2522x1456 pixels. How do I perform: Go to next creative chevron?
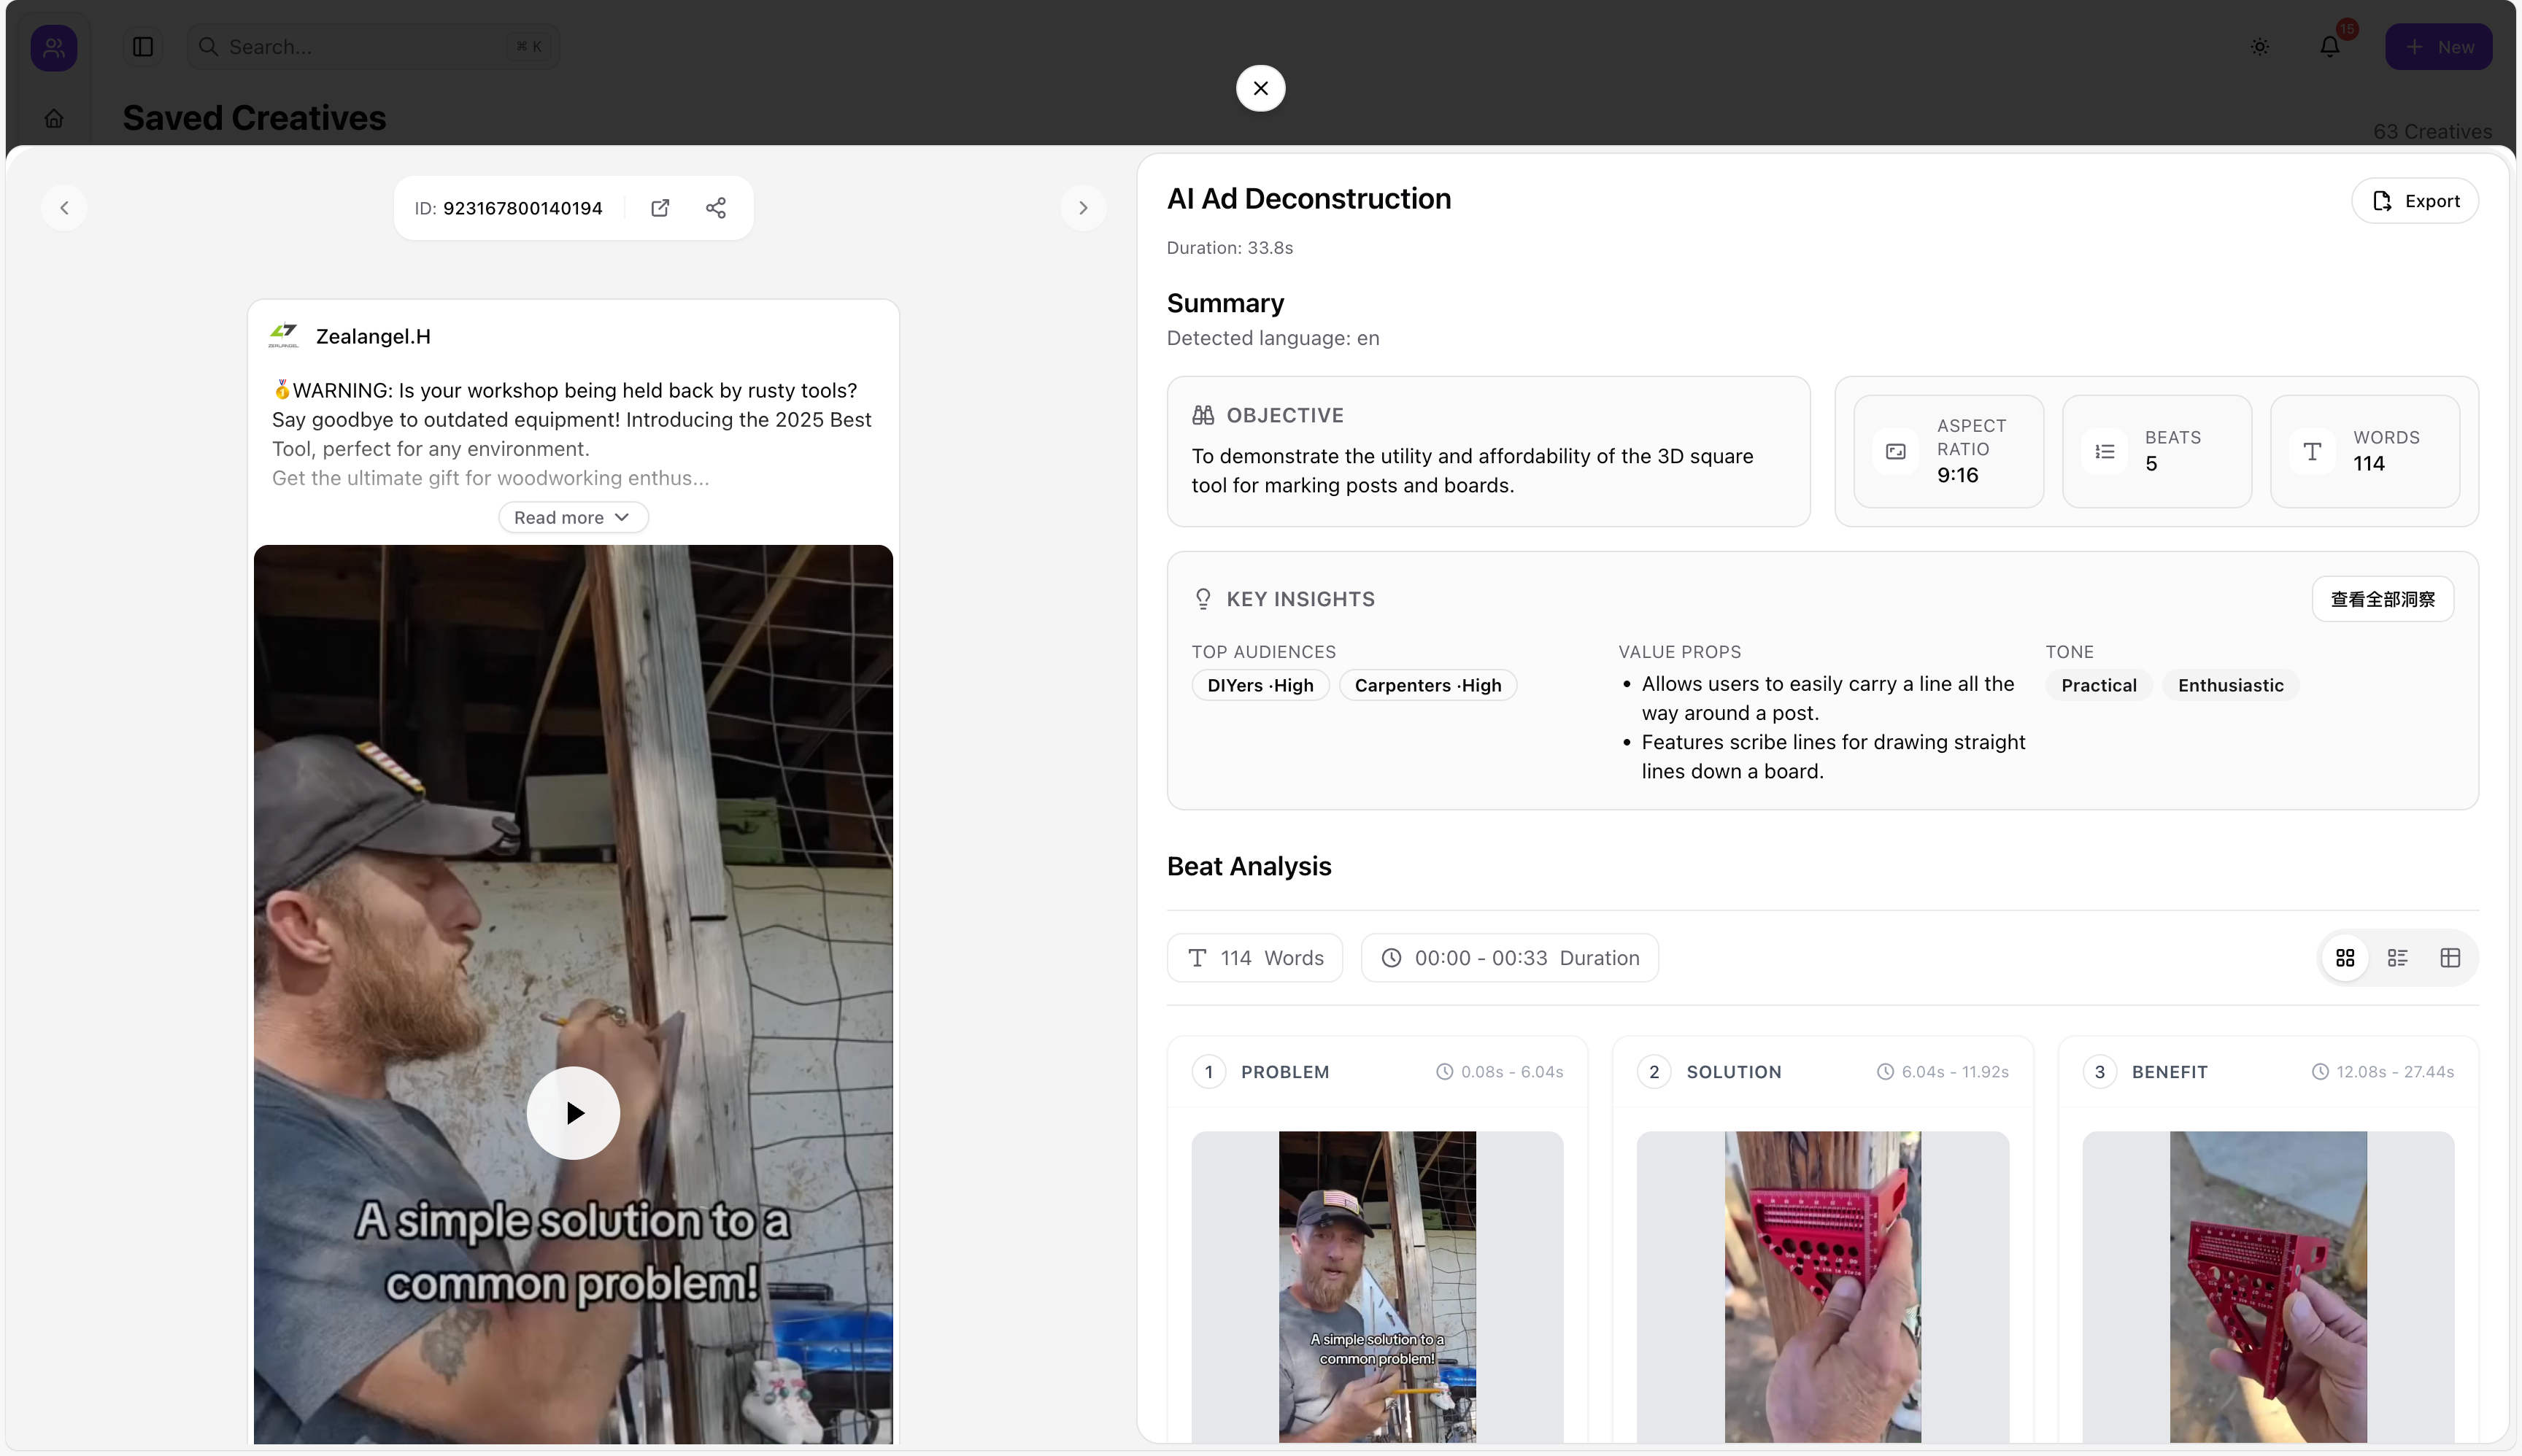tap(1082, 208)
